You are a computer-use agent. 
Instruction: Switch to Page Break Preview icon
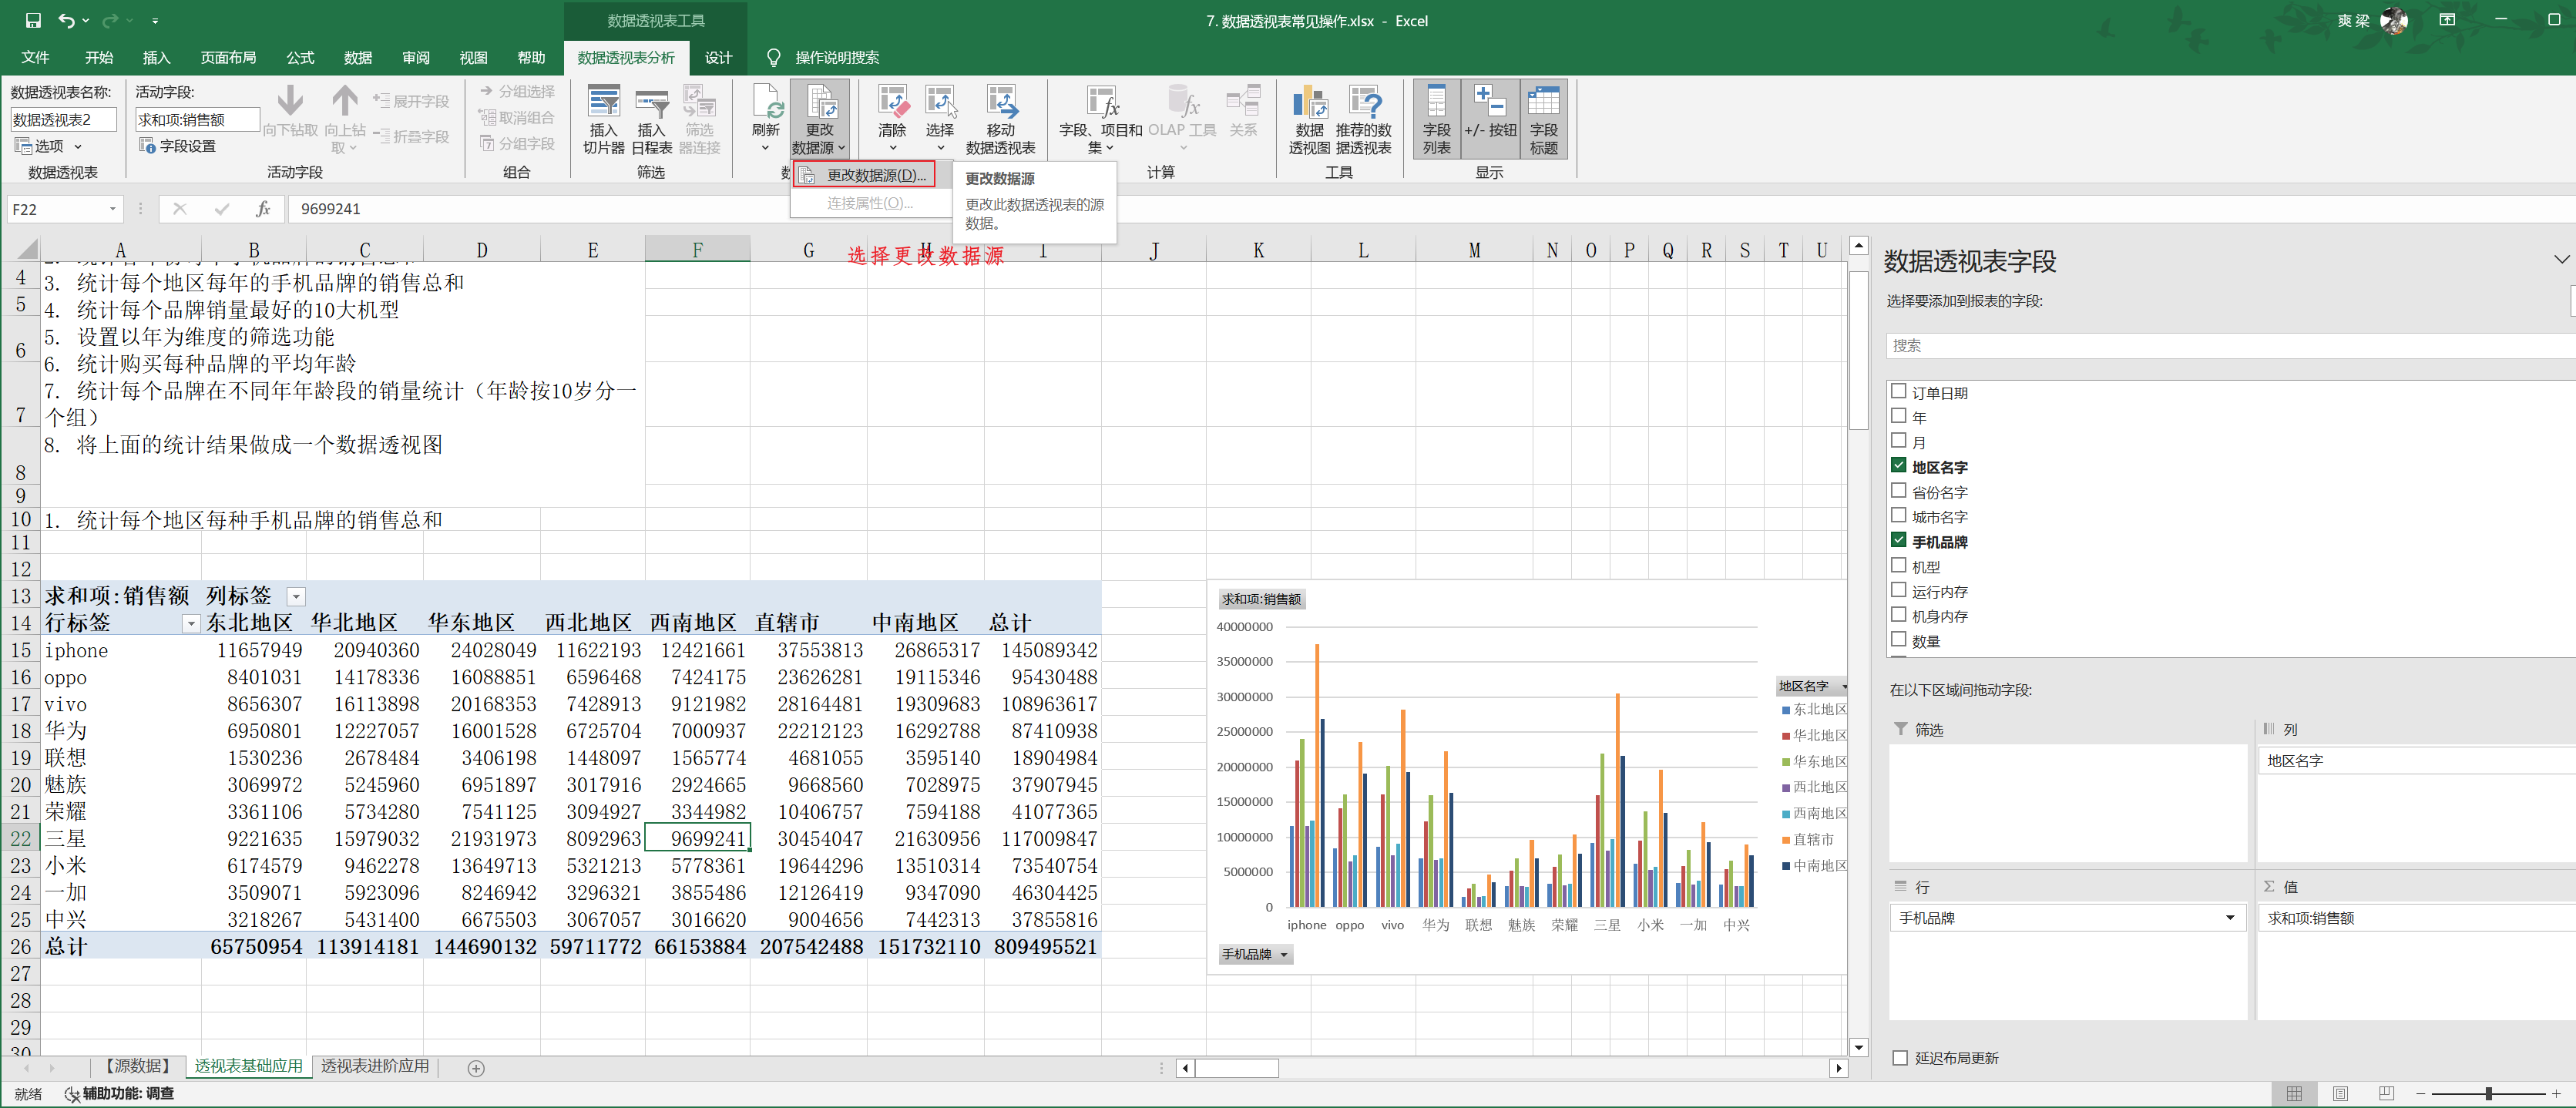(x=2387, y=1094)
